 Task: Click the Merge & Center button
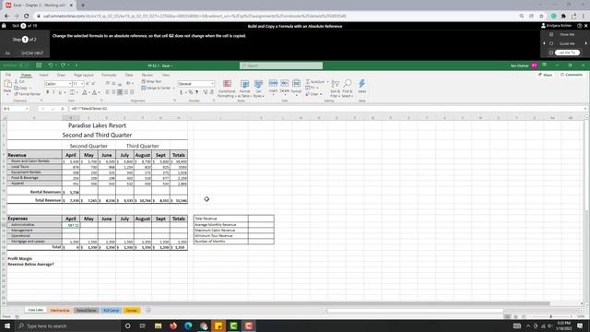coord(156,89)
